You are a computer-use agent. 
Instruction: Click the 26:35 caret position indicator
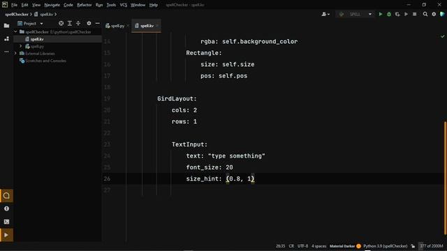[x=281, y=246]
